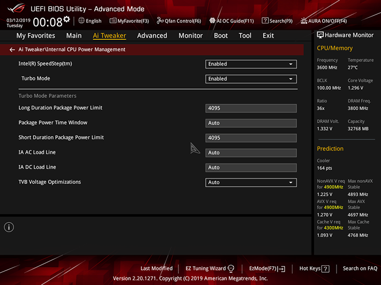Open Hot Keys help button
Screen dimensions: 381x285
[314, 268]
